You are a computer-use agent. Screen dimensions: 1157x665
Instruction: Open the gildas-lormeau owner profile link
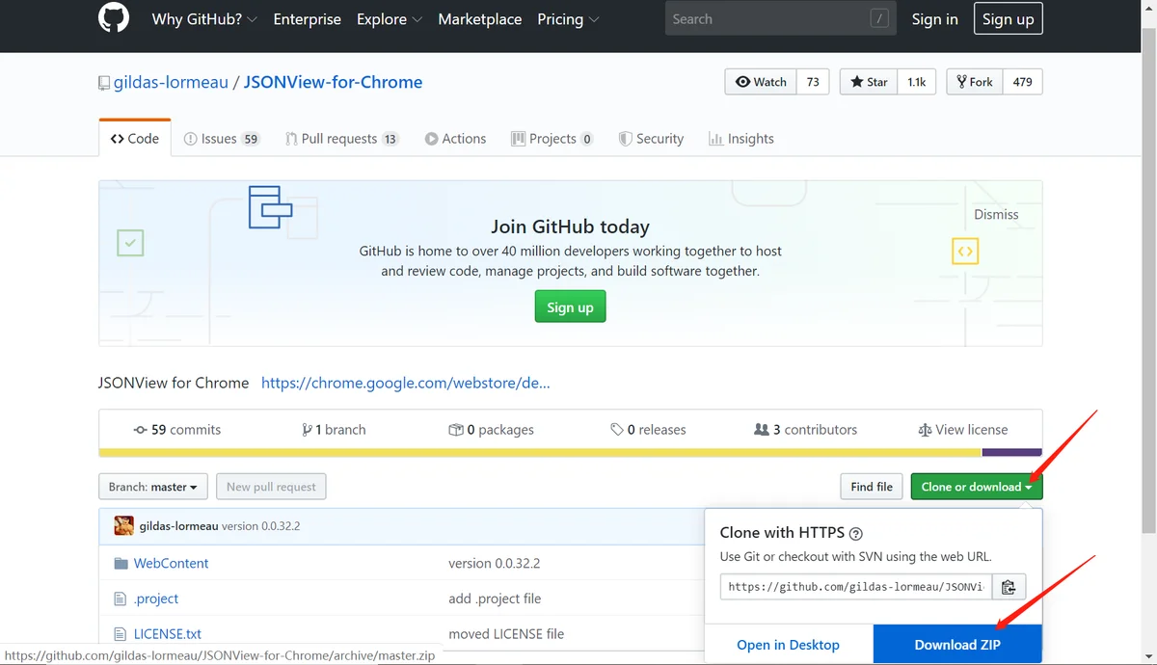(171, 82)
